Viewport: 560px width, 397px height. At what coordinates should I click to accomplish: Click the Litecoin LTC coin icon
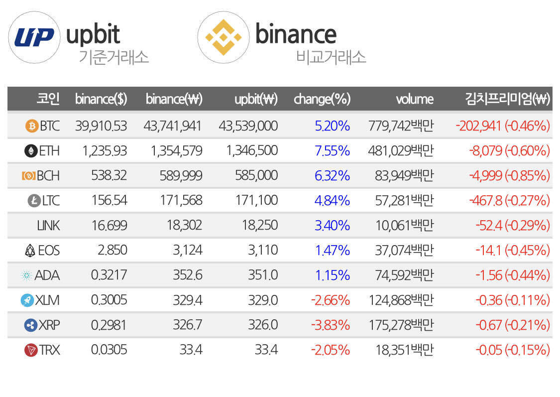click(33, 201)
